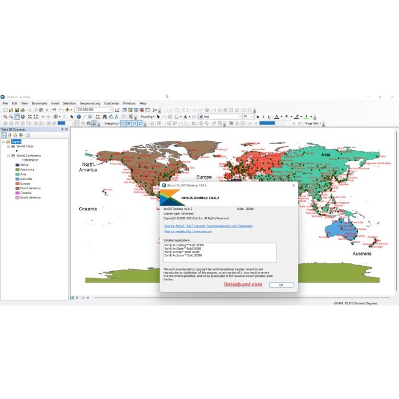Toggle End Snapping button
The height and width of the screenshot is (399, 399).
coord(129,124)
